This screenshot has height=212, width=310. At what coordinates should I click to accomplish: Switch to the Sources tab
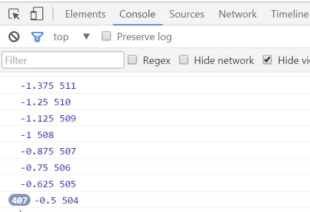coord(187,14)
